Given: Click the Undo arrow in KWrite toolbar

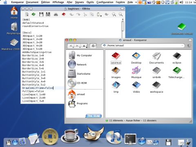Looking at the screenshot, I should [x=71, y=14].
